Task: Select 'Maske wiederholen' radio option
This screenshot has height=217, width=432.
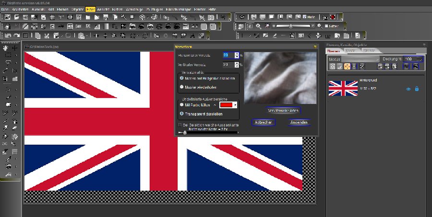Action: pos(181,87)
